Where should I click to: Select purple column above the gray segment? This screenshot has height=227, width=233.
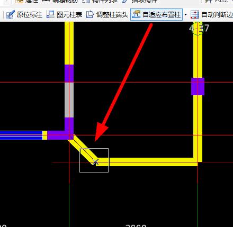tap(69, 73)
